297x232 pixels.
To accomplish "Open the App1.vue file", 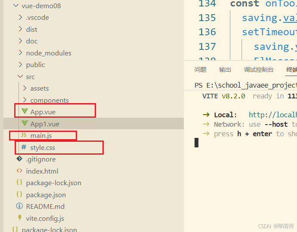I will (45, 124).
